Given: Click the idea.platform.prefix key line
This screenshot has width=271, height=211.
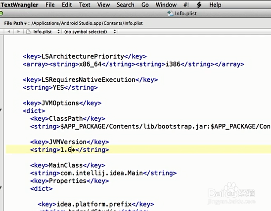Looking at the screenshot, I should (x=96, y=204).
